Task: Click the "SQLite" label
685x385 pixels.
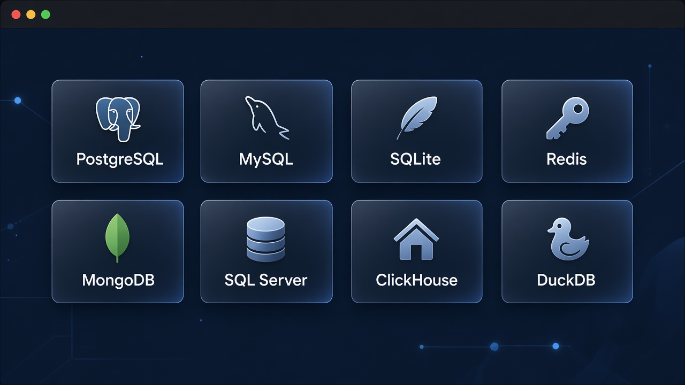Action: 416,159
